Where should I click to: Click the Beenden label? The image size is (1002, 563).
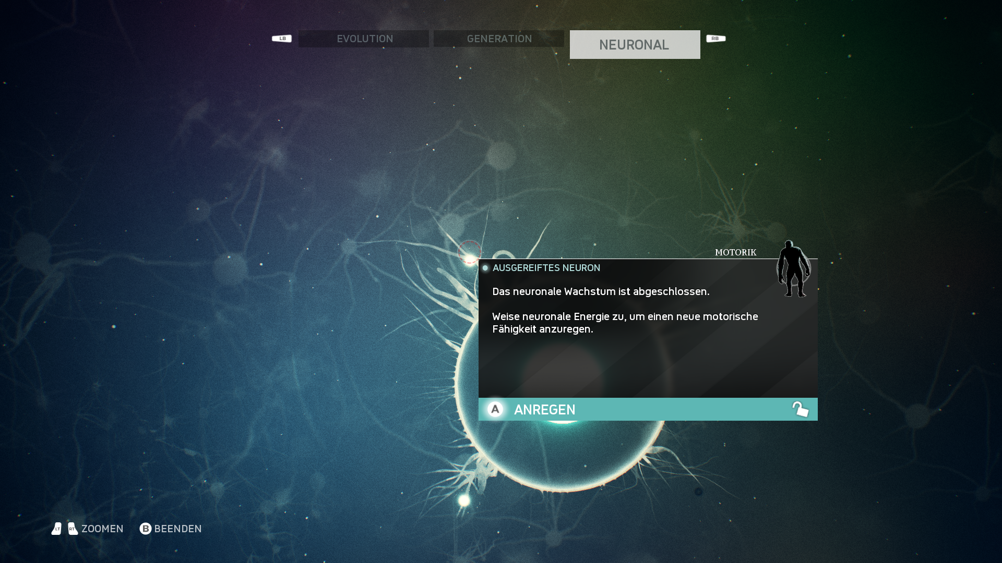click(x=178, y=529)
